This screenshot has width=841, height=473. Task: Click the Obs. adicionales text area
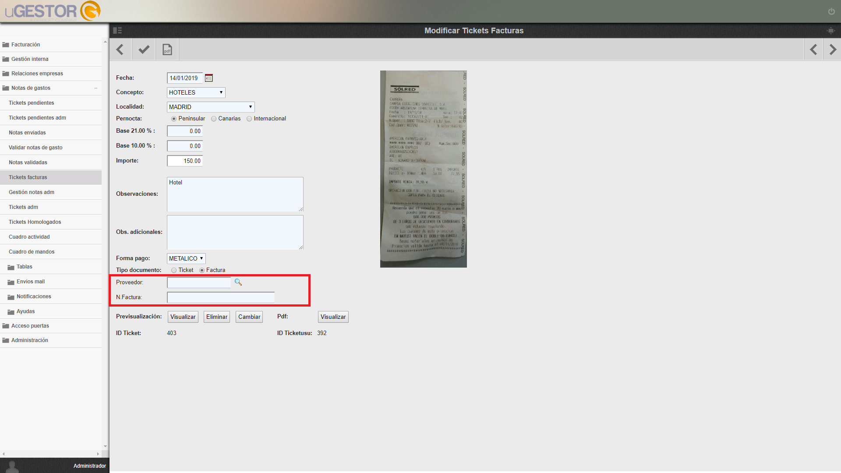coord(235,232)
